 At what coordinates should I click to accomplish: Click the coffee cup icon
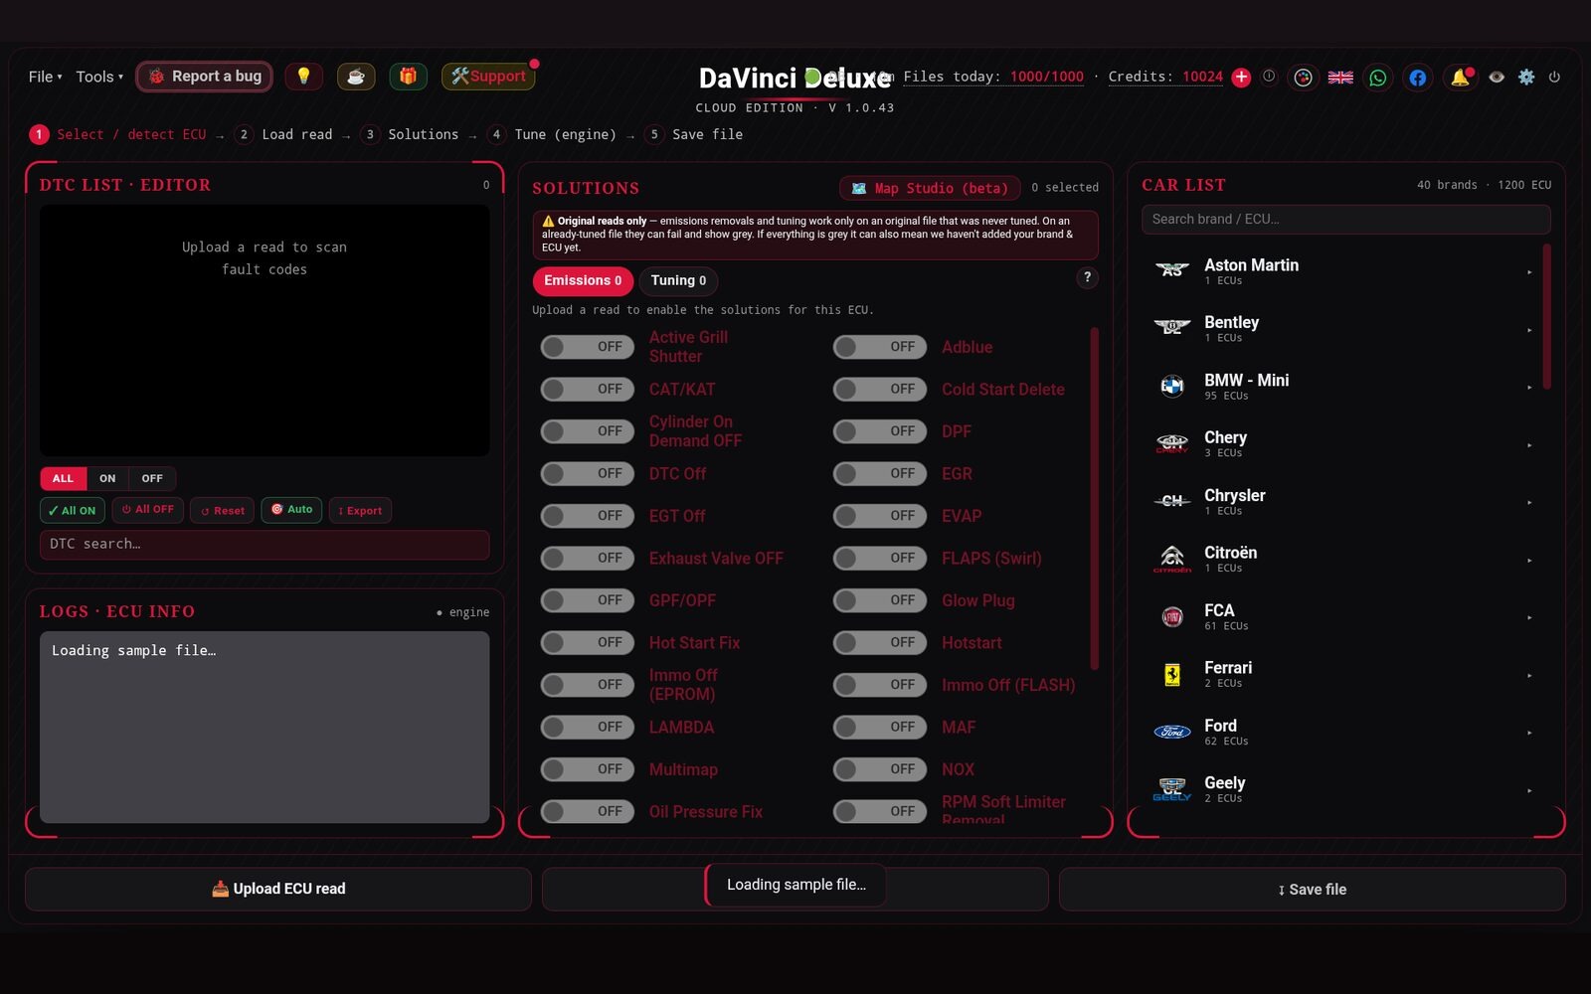(356, 77)
